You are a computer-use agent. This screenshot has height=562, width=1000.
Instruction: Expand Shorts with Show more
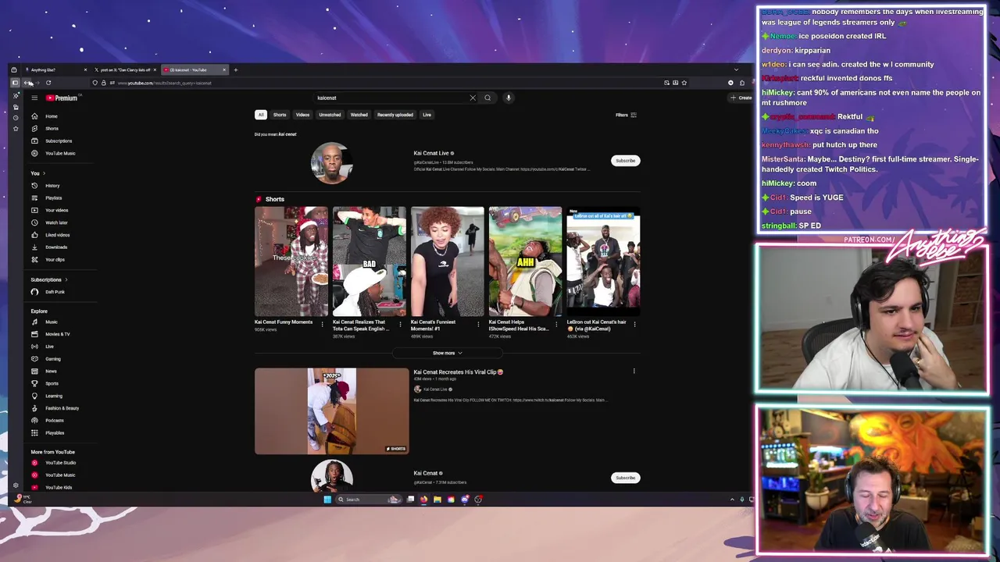pos(448,353)
